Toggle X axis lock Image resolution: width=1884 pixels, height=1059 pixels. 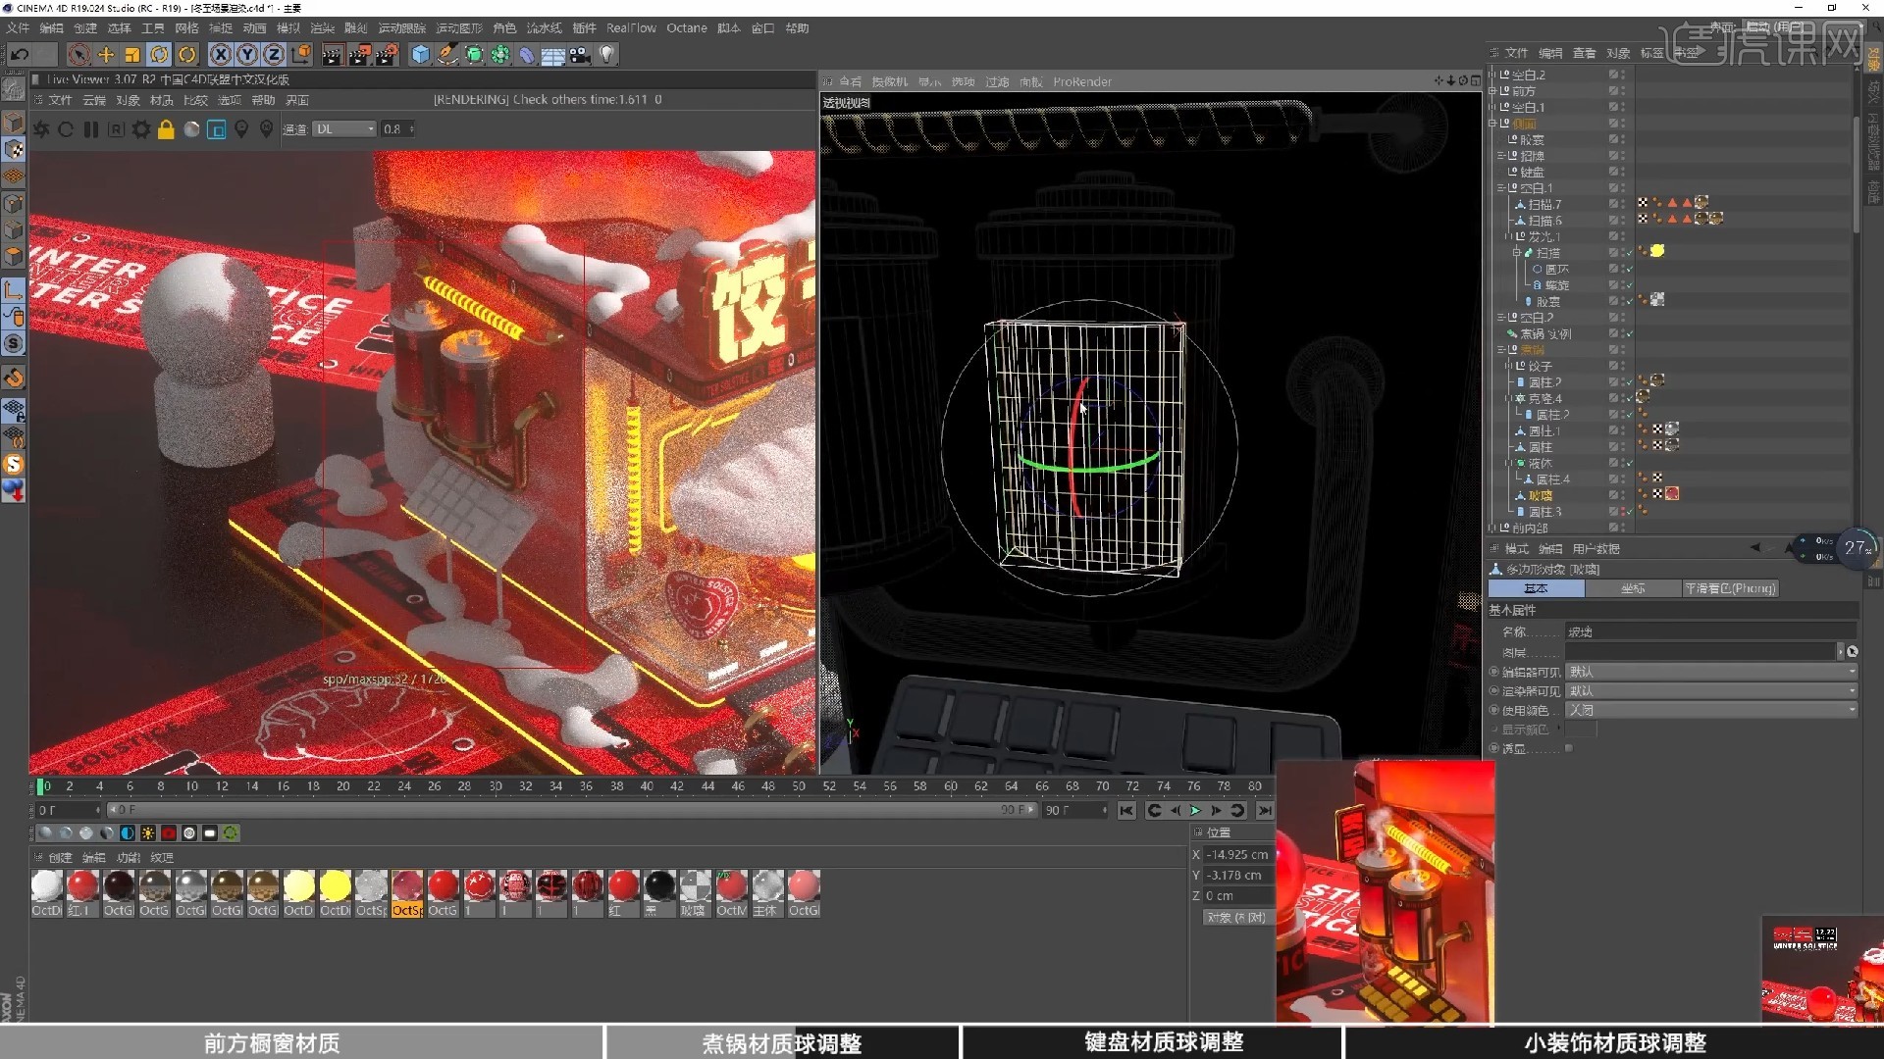[x=221, y=55]
